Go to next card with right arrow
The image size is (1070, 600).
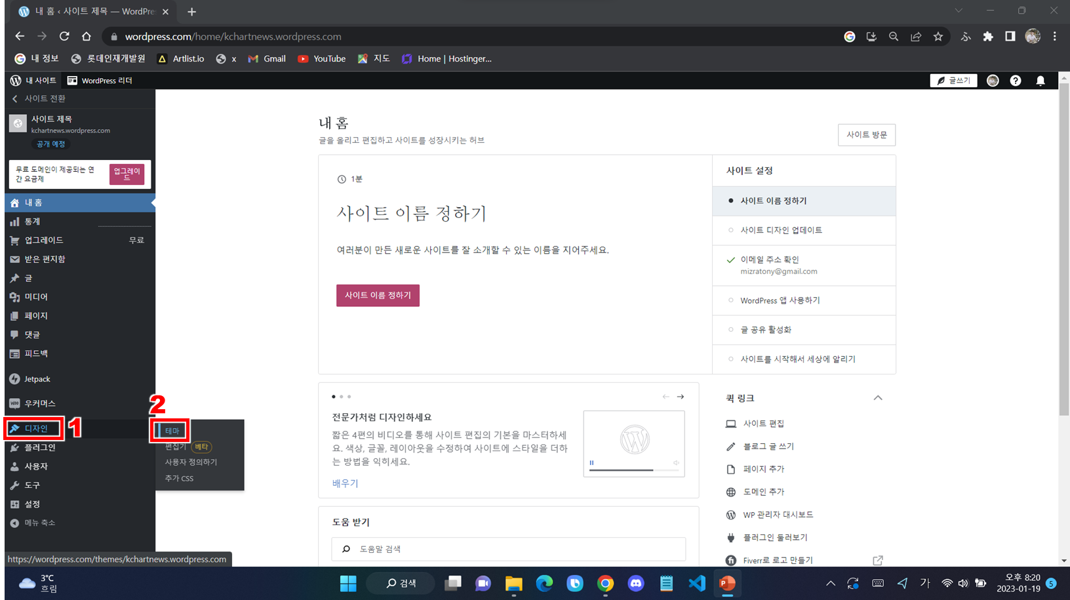[681, 397]
